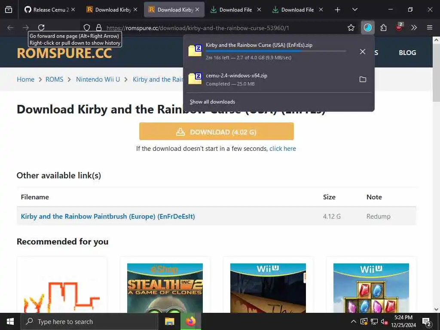Image resolution: width=440 pixels, height=330 pixels.
Task: Open the orange pixel-art game thumbnail
Action: [62, 288]
